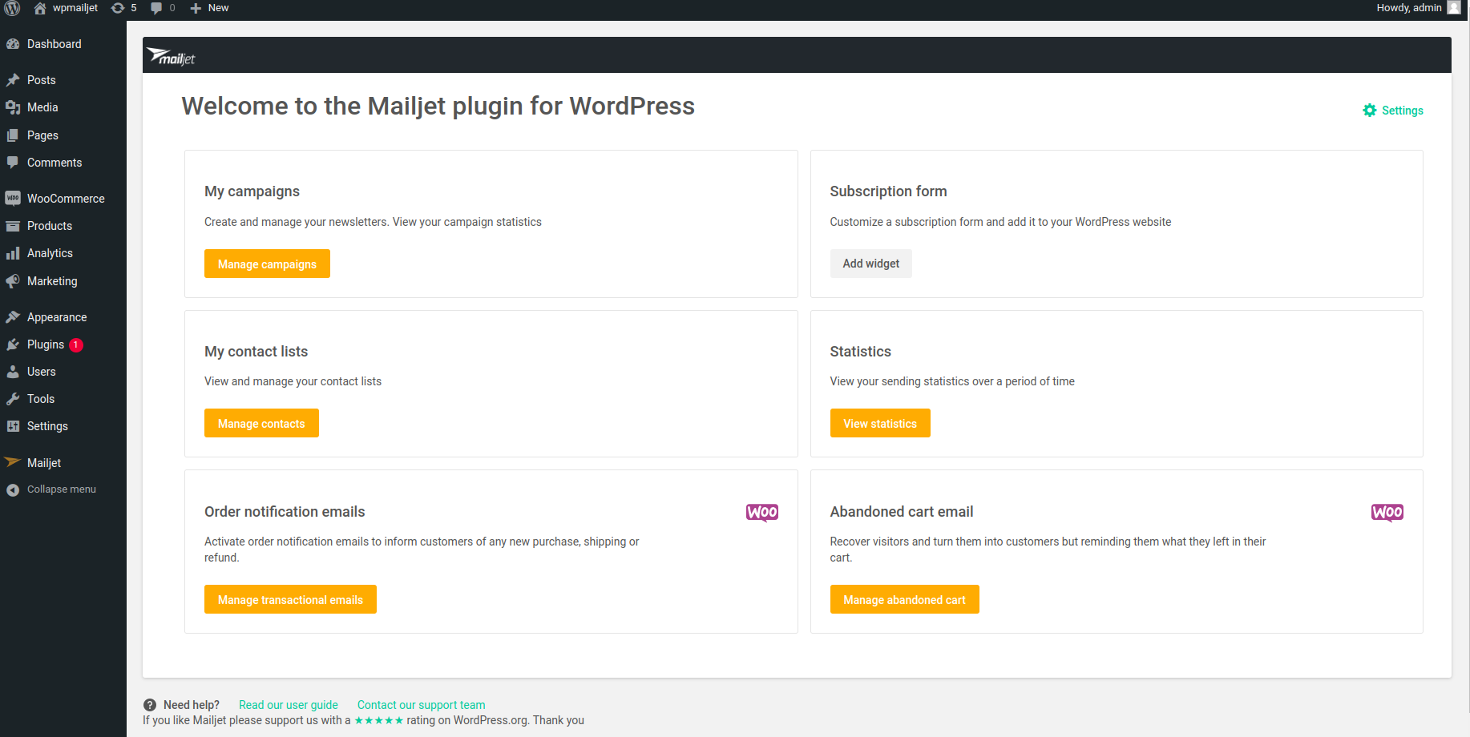Click the Pages icon in sidebar

pos(13,135)
